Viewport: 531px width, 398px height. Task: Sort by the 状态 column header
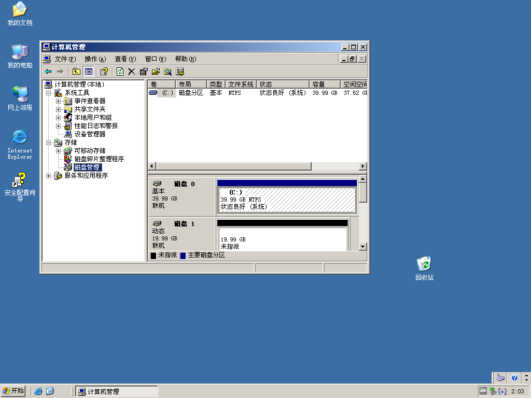point(283,84)
